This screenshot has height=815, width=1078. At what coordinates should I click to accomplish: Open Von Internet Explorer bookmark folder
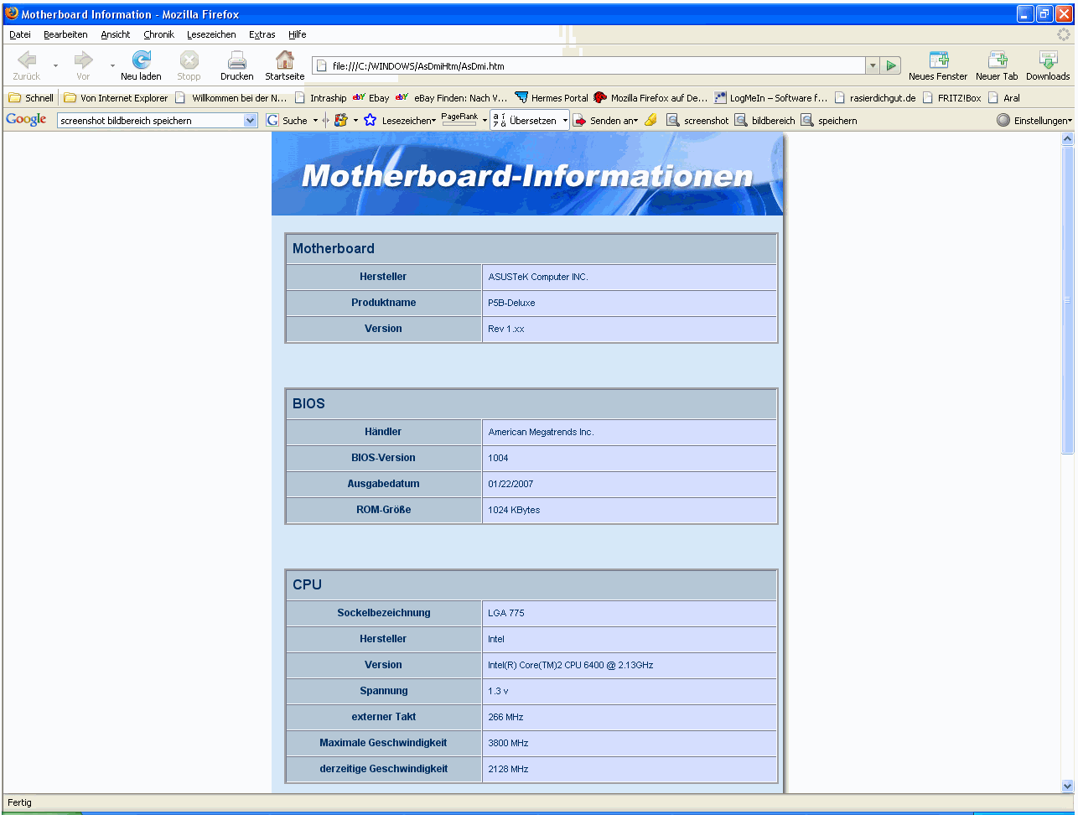pyautogui.click(x=116, y=98)
